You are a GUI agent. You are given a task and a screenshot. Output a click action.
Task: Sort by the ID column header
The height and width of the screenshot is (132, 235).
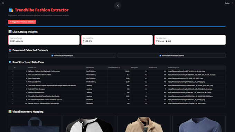click(20, 68)
